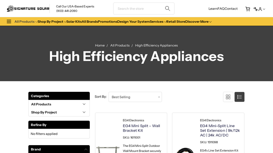Click the search magnifier icon

point(168,8)
